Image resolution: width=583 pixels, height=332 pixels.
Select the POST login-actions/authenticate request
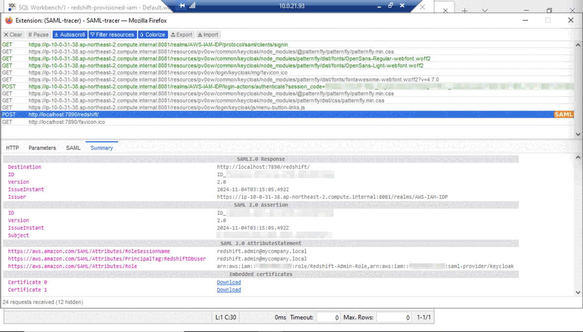[288, 86]
